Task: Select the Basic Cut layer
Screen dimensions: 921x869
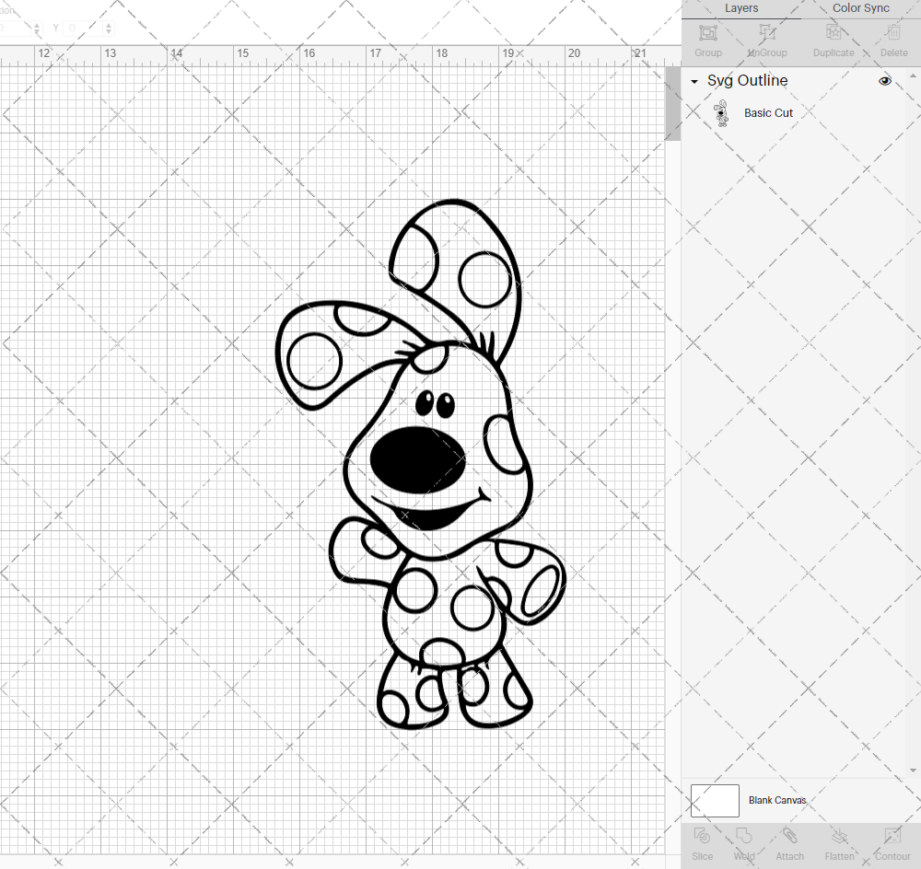Action: [768, 112]
